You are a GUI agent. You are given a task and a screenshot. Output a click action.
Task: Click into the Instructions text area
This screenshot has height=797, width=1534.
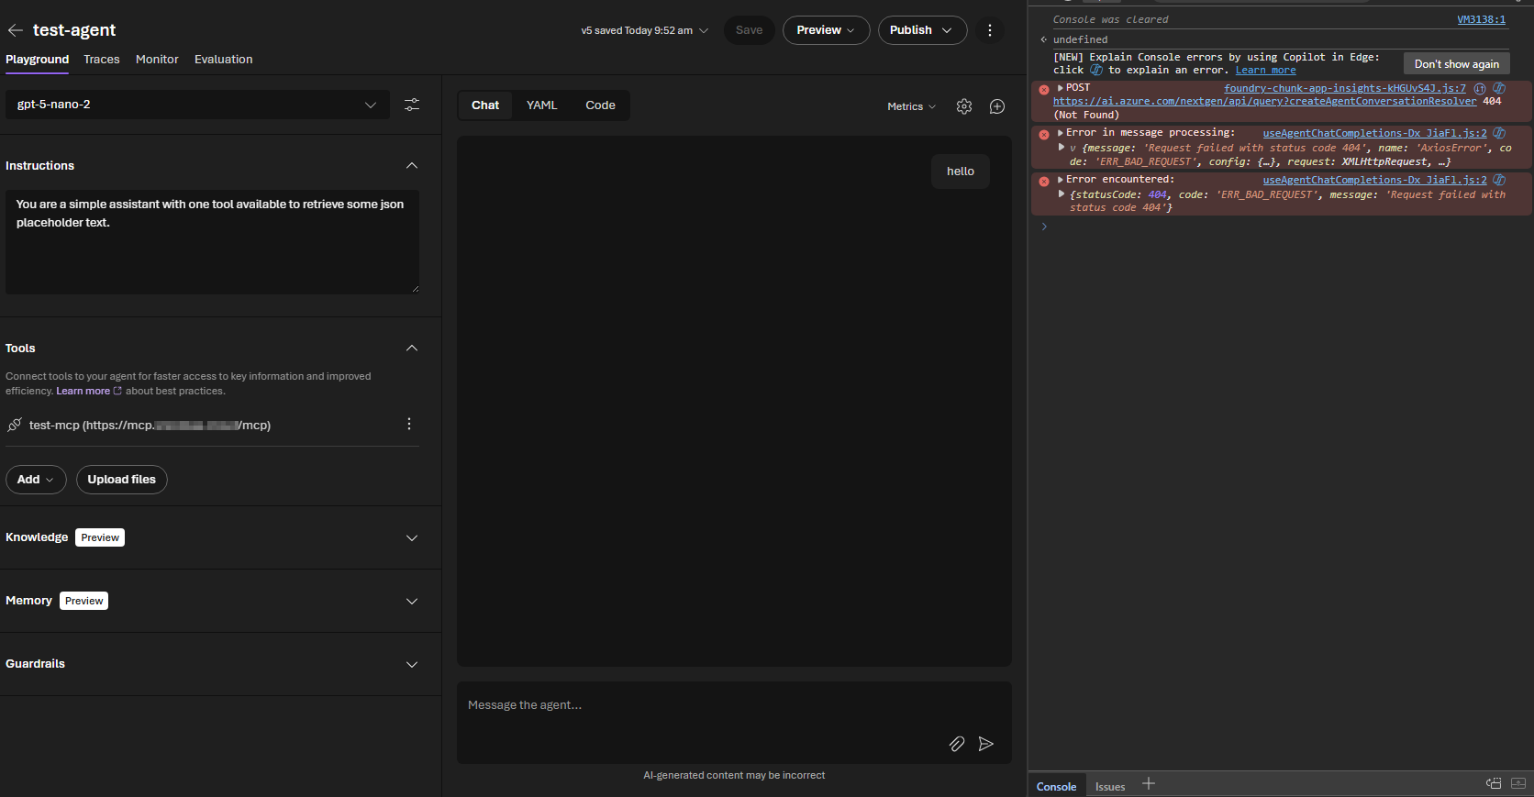tap(212, 242)
